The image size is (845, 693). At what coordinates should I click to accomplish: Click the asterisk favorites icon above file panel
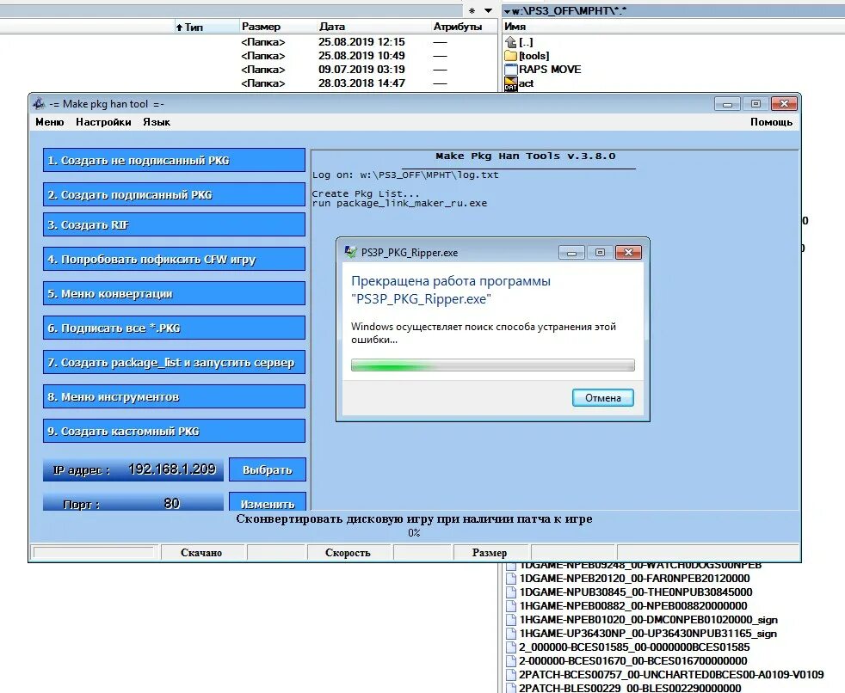click(472, 11)
